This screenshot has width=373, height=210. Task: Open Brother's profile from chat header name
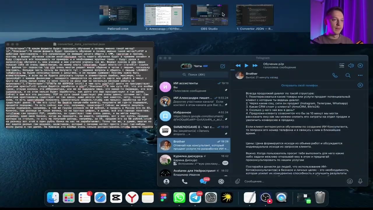(x=251, y=74)
